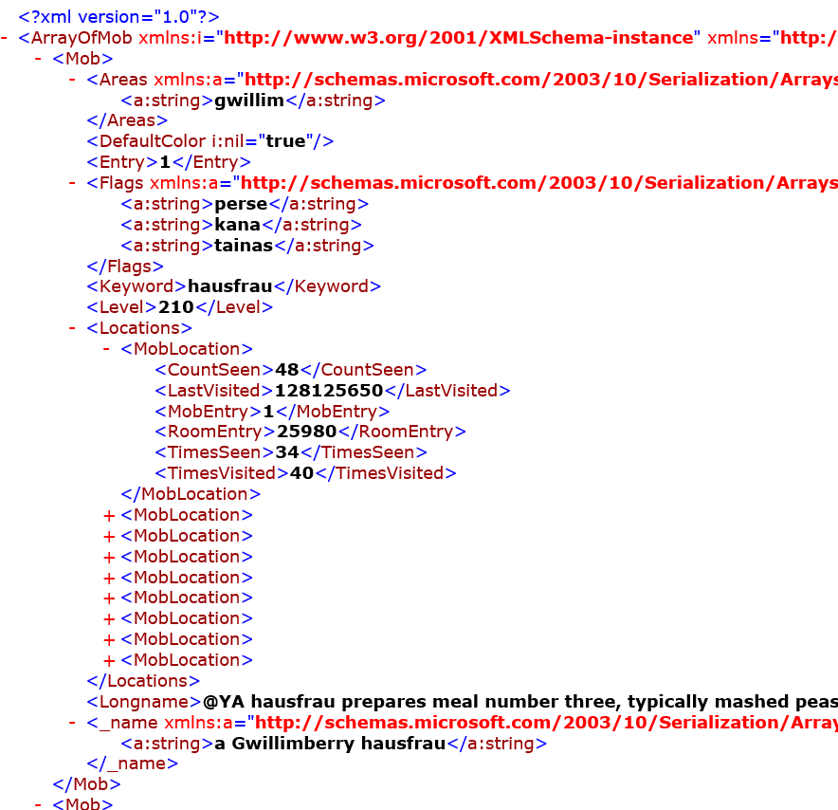Select the value gwillim
The height and width of the screenshot is (810, 838).
(x=249, y=101)
